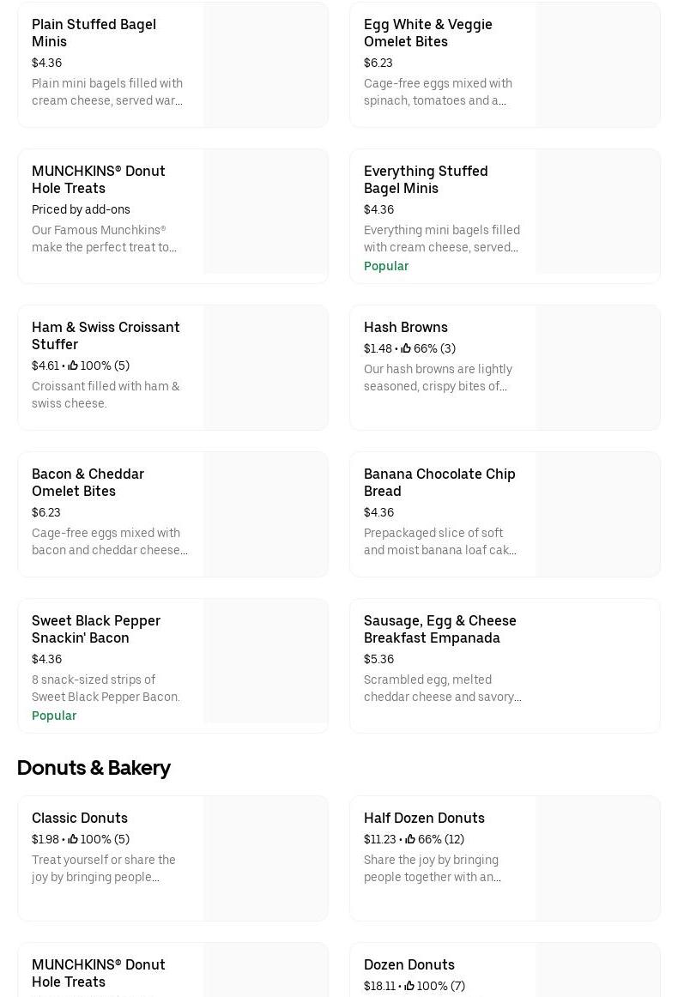Click the Hash Browns image placeholder
Screen dimensions: 690x997
(x=597, y=368)
